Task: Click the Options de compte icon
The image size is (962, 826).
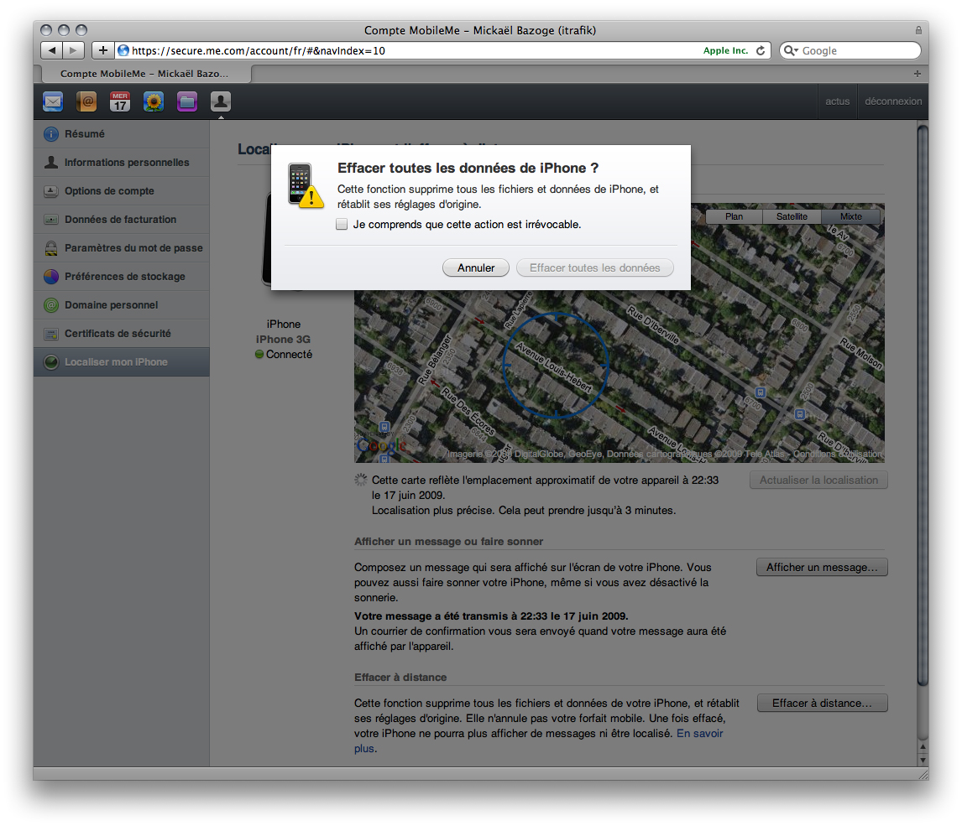Action: point(51,191)
